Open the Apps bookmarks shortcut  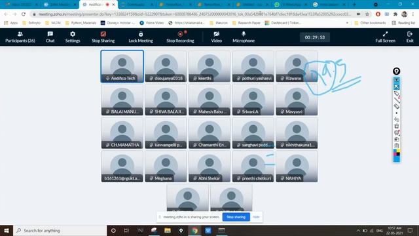10,23
